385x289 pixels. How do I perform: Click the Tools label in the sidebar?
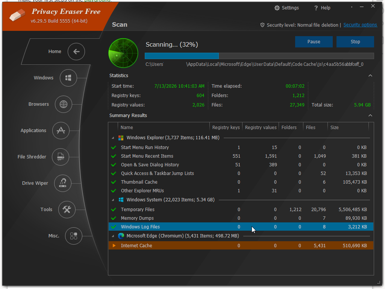[x=46, y=210]
